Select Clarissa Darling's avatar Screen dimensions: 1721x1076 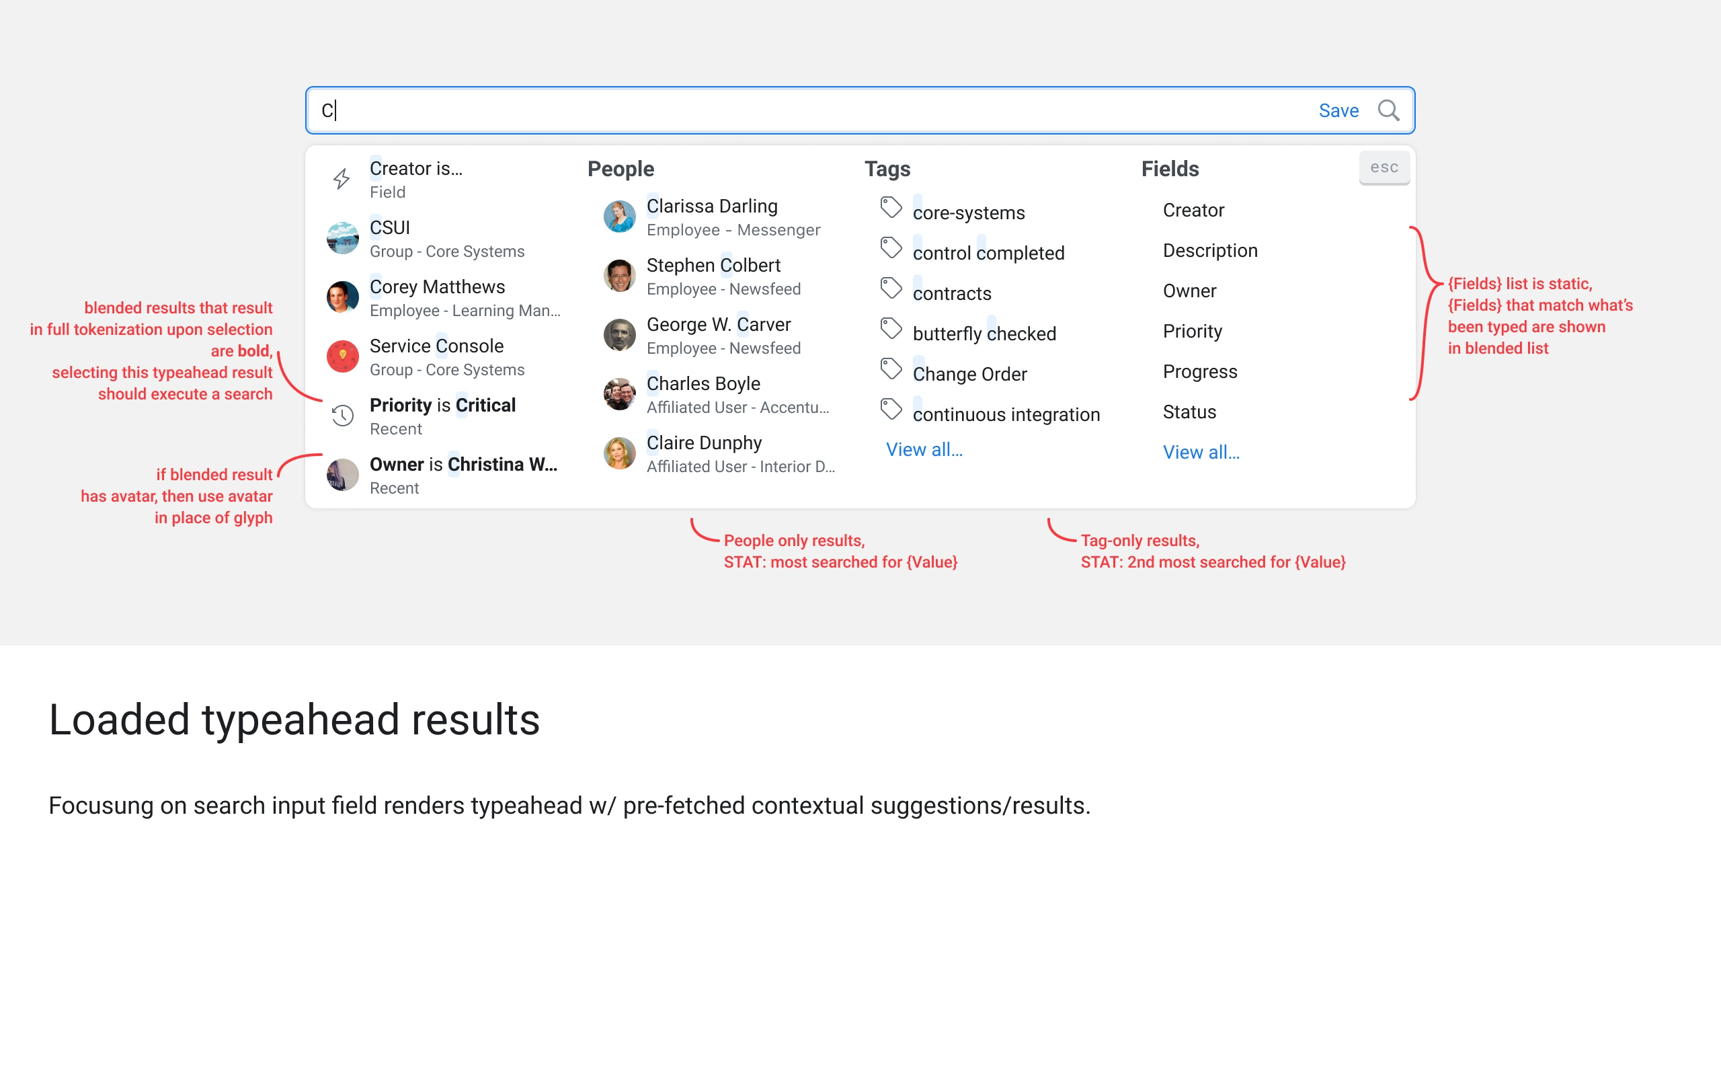[x=618, y=217]
